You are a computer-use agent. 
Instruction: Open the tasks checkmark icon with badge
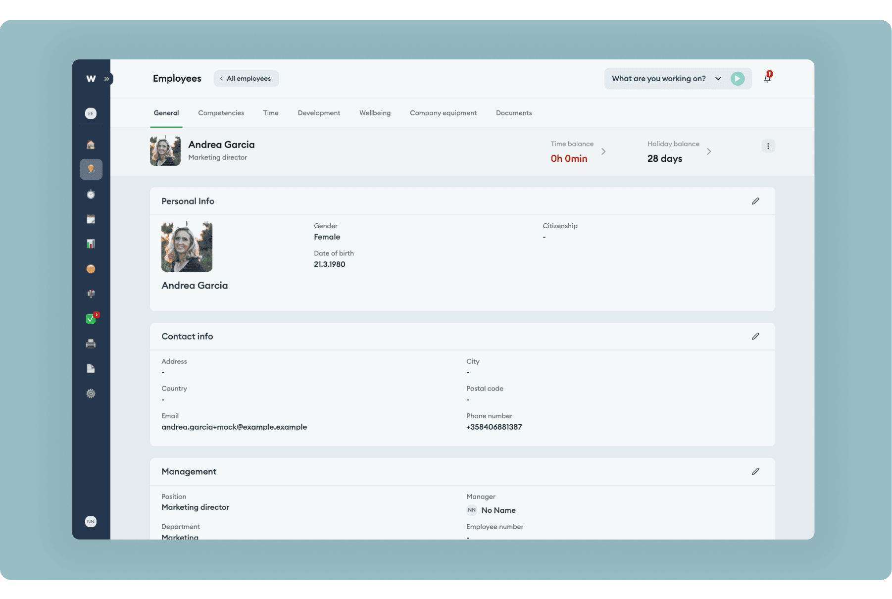[91, 318]
